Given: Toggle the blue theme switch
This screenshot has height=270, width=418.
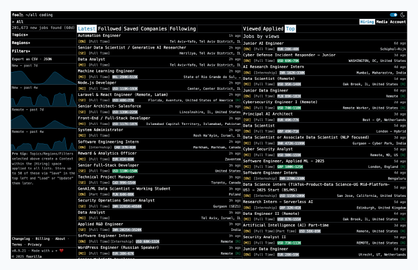Looking at the screenshot, I should click(393, 15).
